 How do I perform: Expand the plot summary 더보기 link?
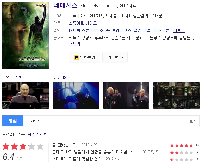pos(75,44)
